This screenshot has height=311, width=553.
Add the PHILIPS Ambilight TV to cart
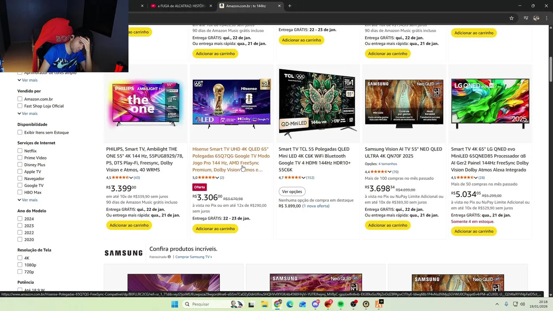(129, 225)
